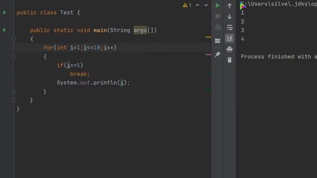This screenshot has width=317, height=178.
Task: Click the highlighted args parameter
Action: pos(140,30)
